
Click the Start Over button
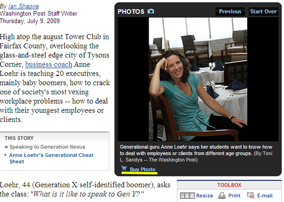tap(263, 11)
